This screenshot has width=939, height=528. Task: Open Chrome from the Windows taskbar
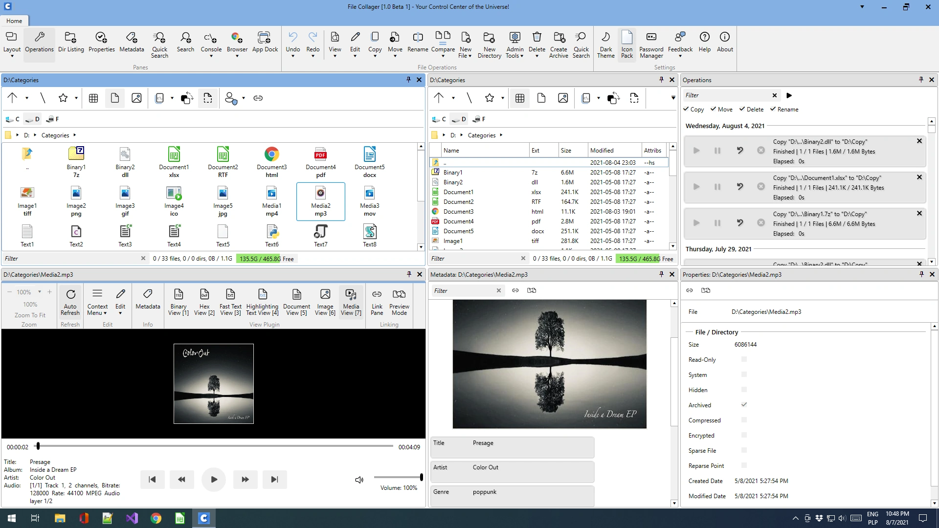156,518
